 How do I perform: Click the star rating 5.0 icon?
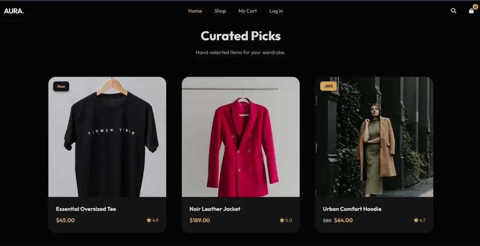282,220
